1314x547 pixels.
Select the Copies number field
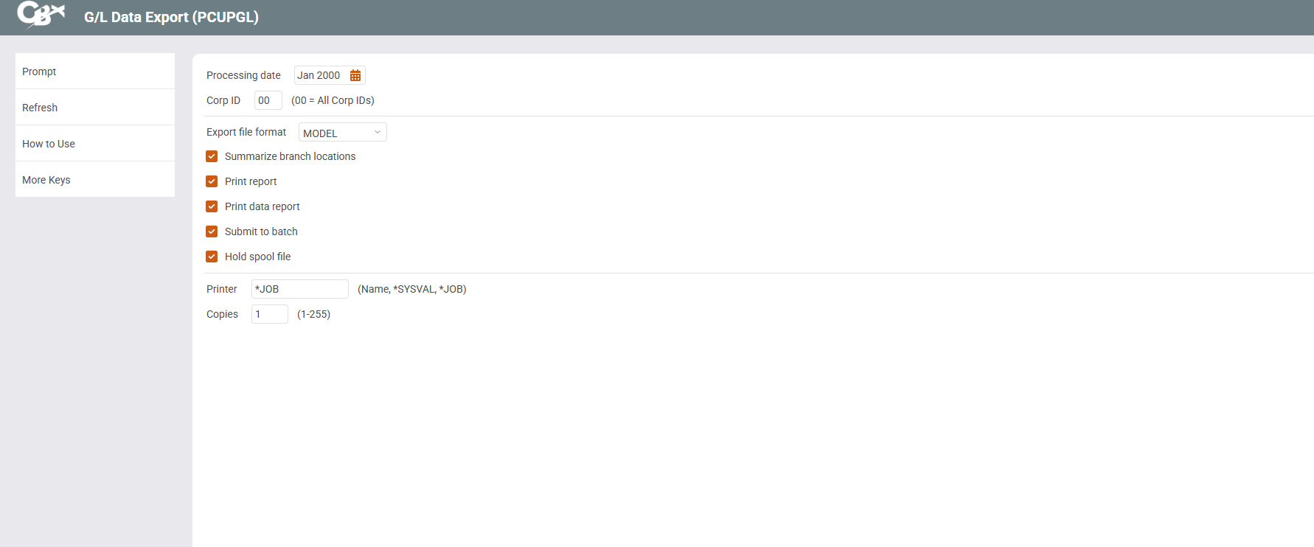[269, 314]
